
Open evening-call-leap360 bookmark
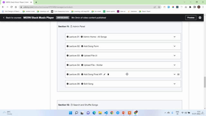pos(80,11)
